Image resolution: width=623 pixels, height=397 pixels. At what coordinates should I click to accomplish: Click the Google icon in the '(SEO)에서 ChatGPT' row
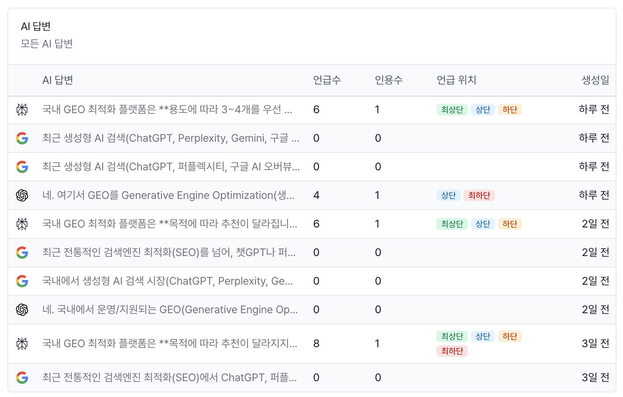point(22,378)
